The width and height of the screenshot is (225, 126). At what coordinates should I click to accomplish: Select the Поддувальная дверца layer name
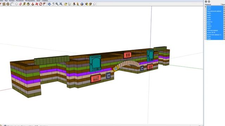point(214,11)
